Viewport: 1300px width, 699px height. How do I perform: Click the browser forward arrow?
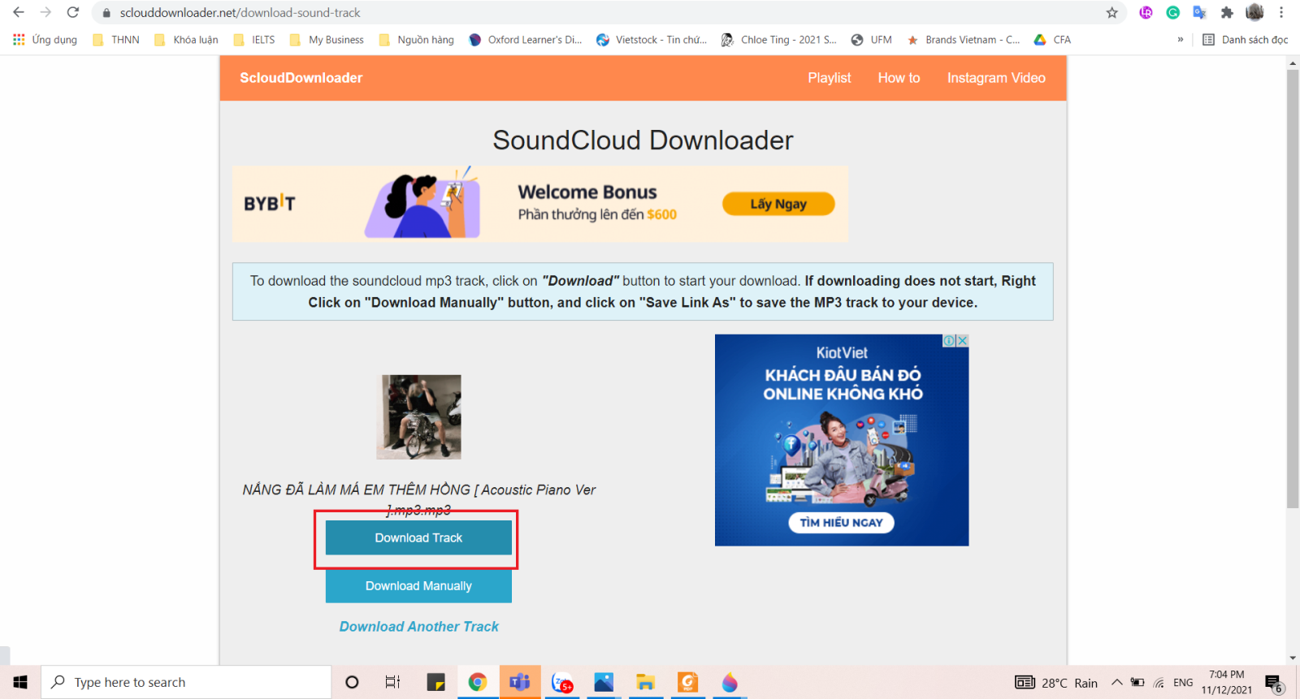[45, 12]
